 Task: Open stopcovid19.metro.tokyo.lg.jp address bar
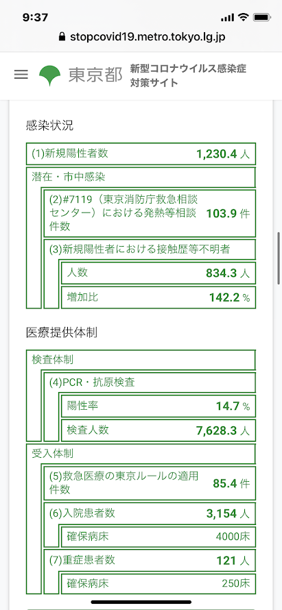pos(141,37)
